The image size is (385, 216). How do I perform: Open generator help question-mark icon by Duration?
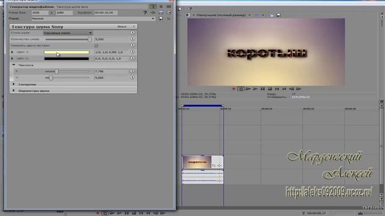point(145,13)
